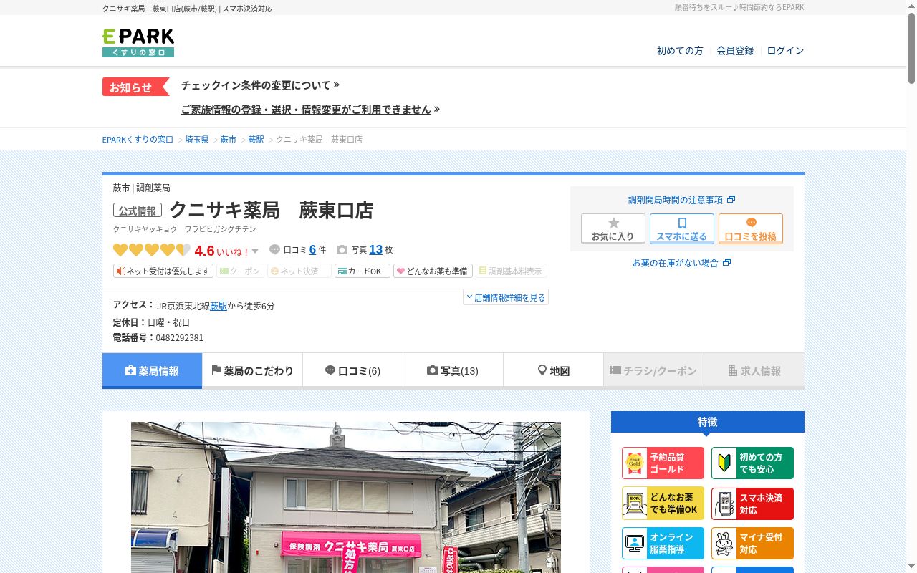This screenshot has height=573, width=917.
Task: Select the マイナ受付対応 feature badge
Action: click(752, 544)
